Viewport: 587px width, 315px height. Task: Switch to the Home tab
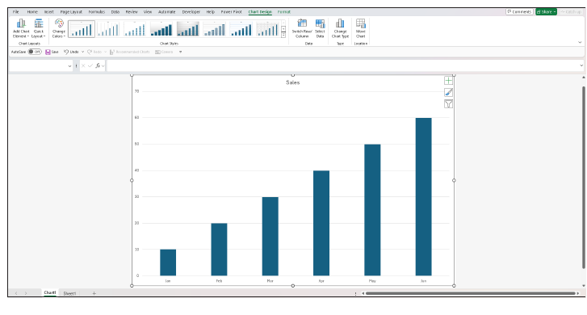32,12
